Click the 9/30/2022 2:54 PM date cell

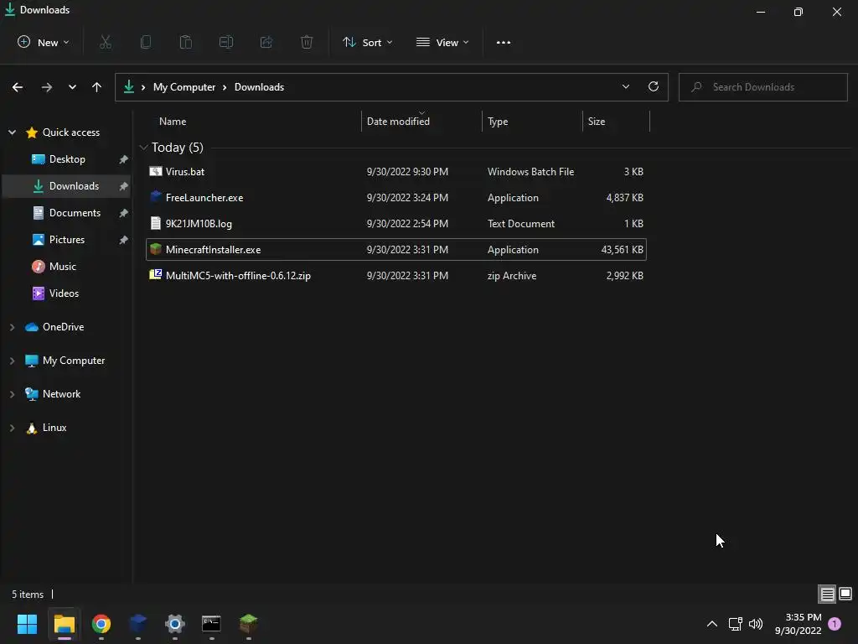[x=407, y=223]
